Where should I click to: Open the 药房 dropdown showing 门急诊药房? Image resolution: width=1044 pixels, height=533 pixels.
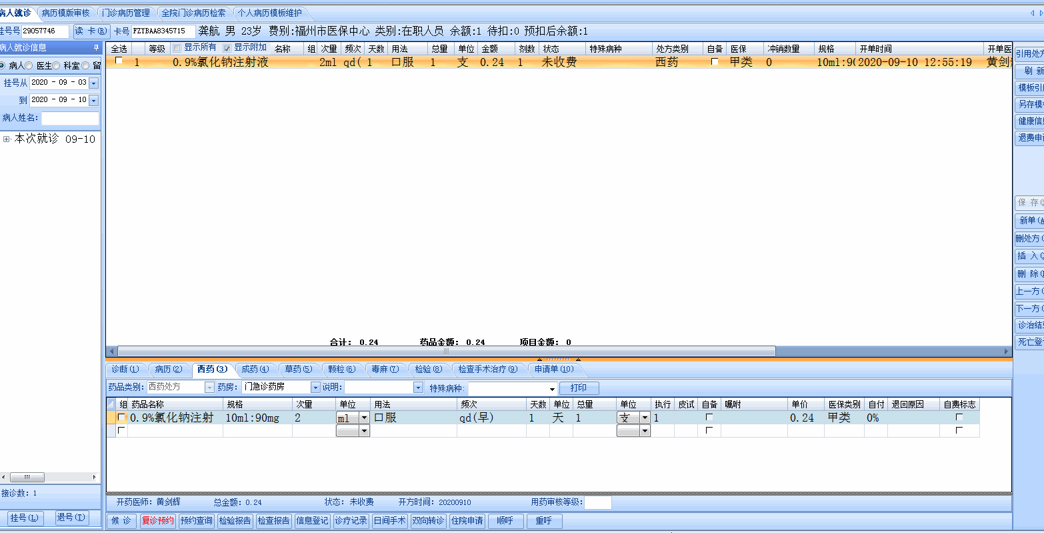315,388
